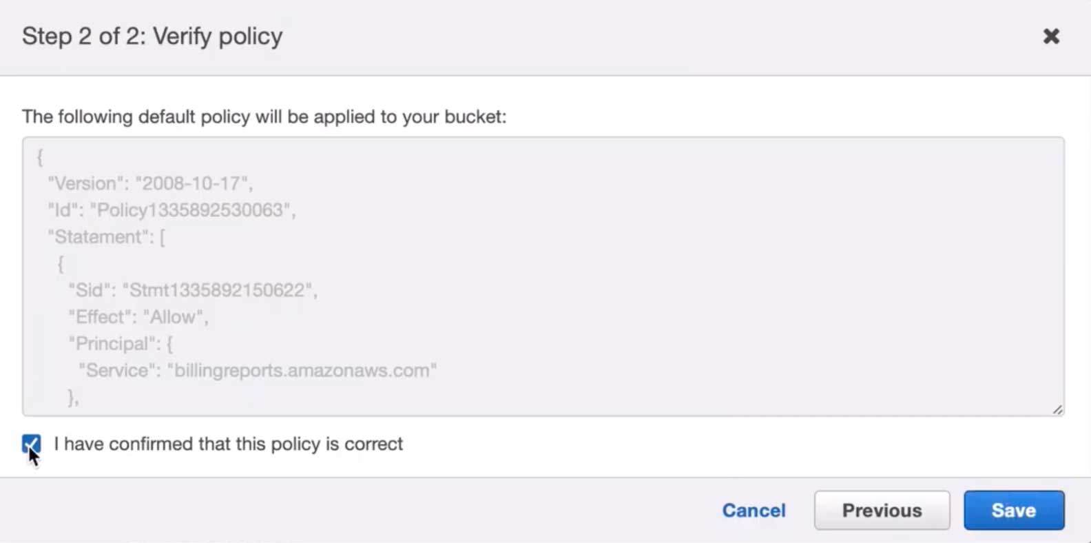This screenshot has width=1091, height=543.
Task: Click the brace line below "Statement"
Action: tap(61, 264)
